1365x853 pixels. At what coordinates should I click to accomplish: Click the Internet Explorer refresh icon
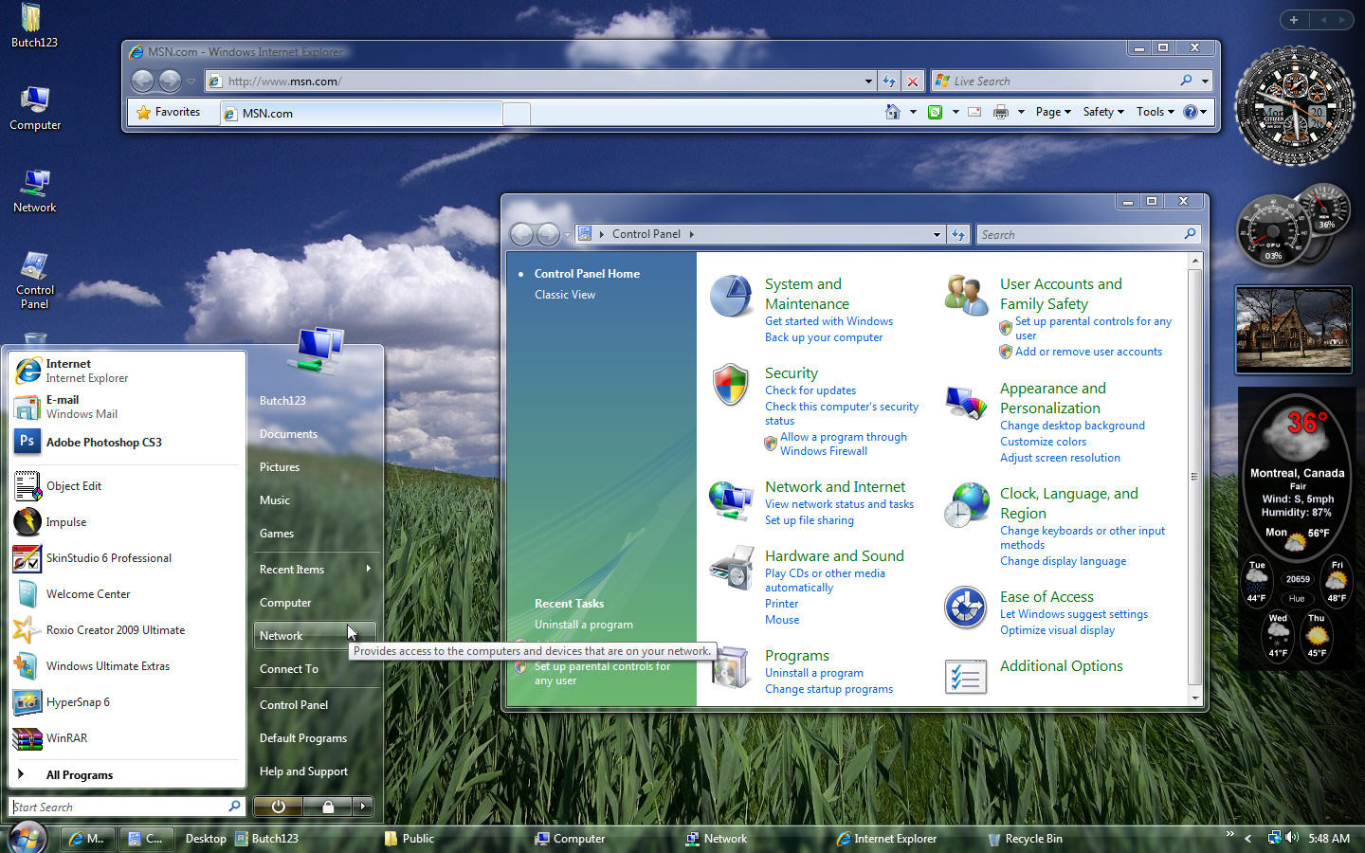tap(889, 82)
